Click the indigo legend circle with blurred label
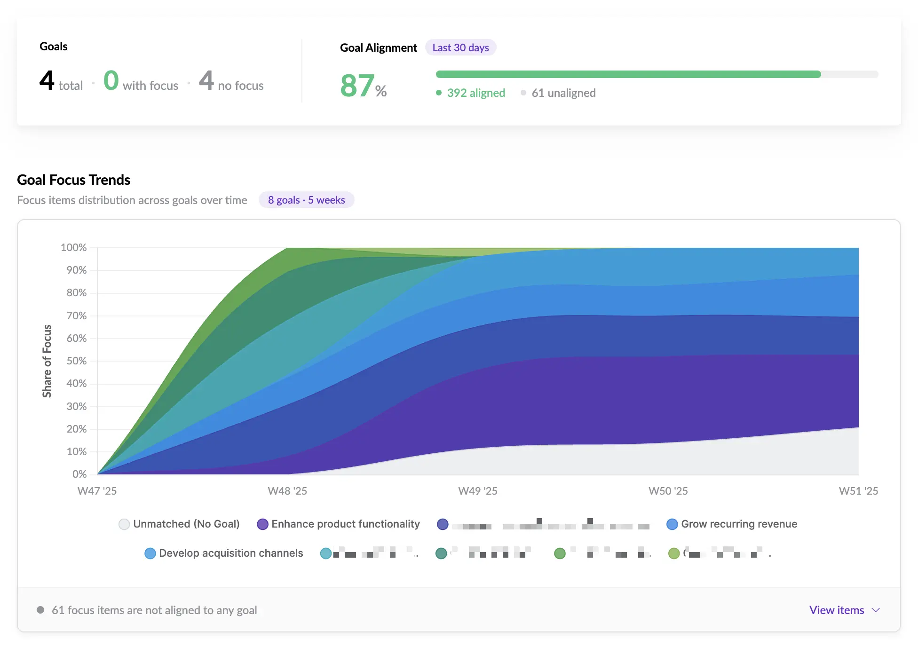 tap(443, 524)
